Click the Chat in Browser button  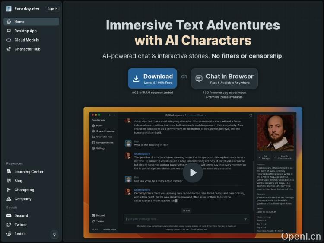point(224,78)
